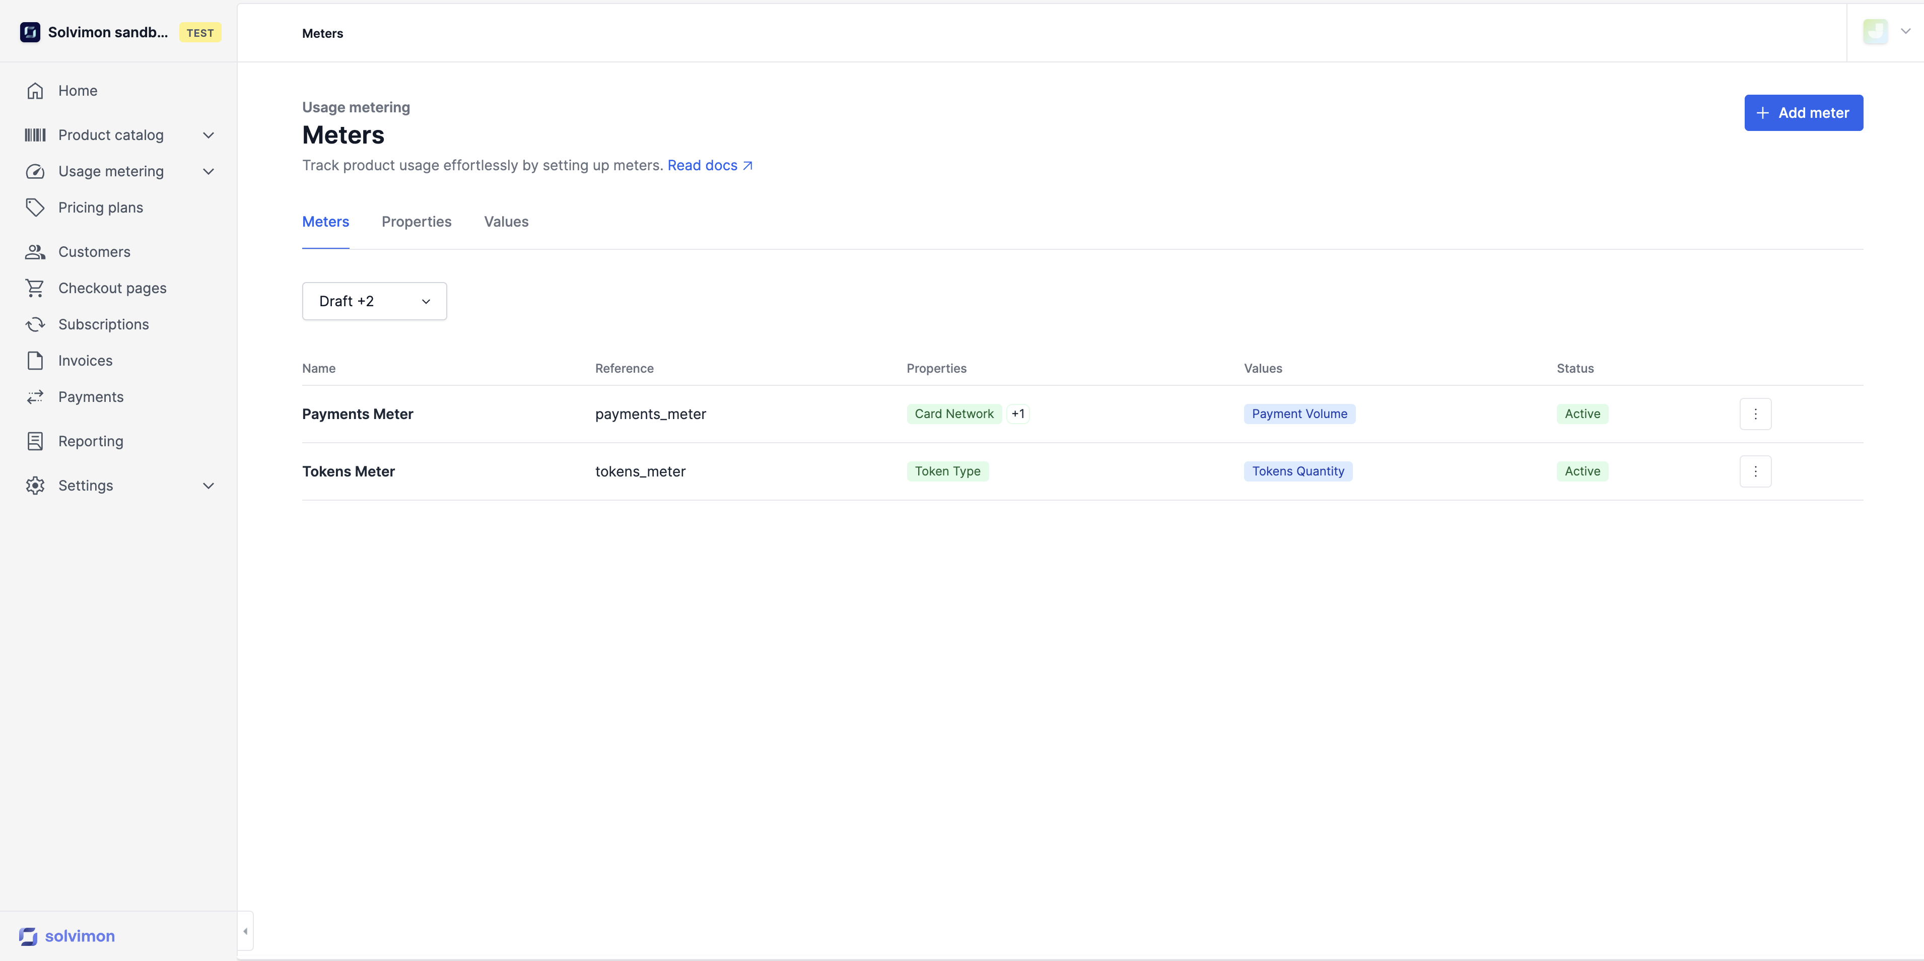Image resolution: width=1924 pixels, height=961 pixels.
Task: Click the Subscriptions refresh icon
Action: (x=35, y=324)
